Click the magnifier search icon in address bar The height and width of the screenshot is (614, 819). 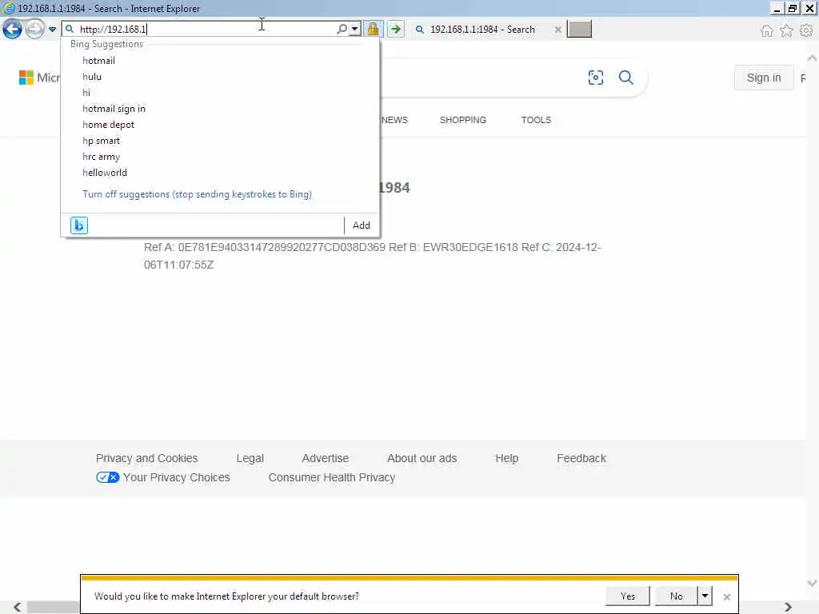(x=342, y=30)
